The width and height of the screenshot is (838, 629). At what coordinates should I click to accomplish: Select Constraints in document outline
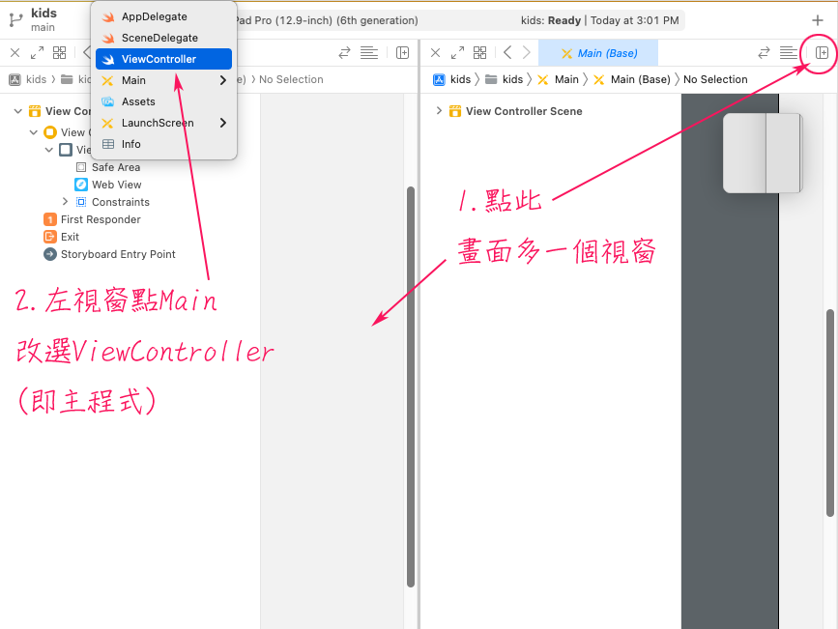click(121, 202)
